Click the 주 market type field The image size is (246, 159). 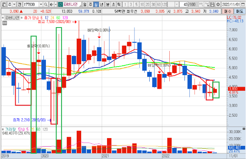[10, 5]
